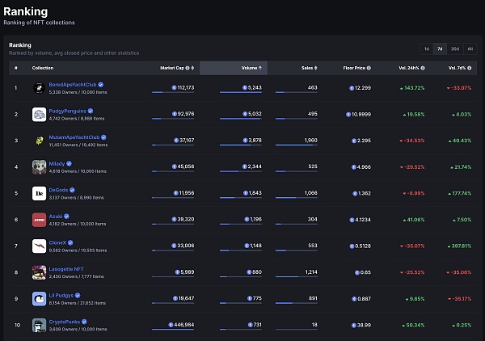Sort by Vol. 24h% column header

pyautogui.click(x=410, y=68)
